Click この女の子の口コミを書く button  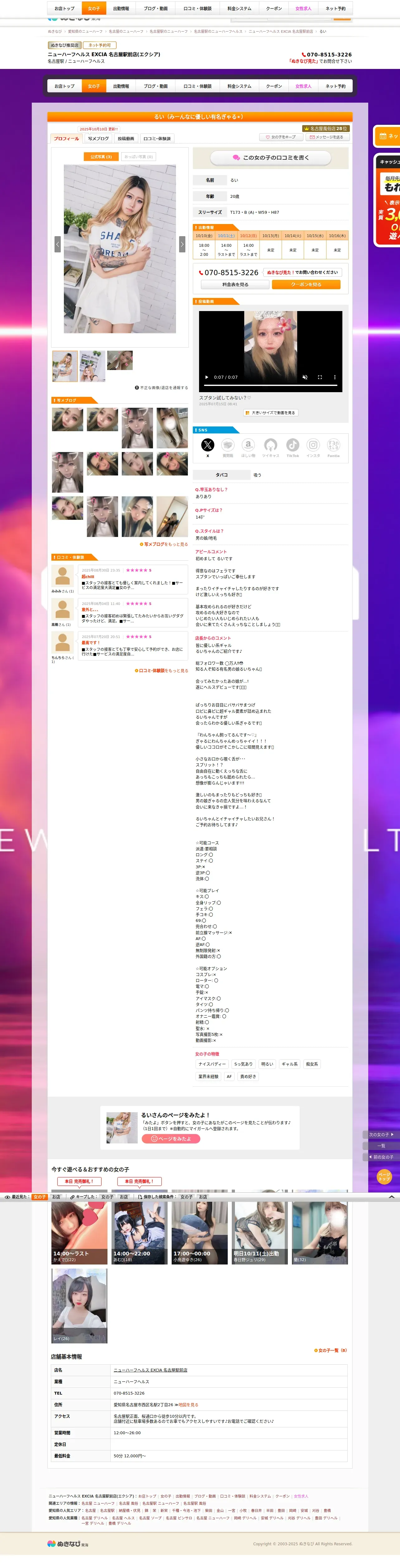click(270, 158)
